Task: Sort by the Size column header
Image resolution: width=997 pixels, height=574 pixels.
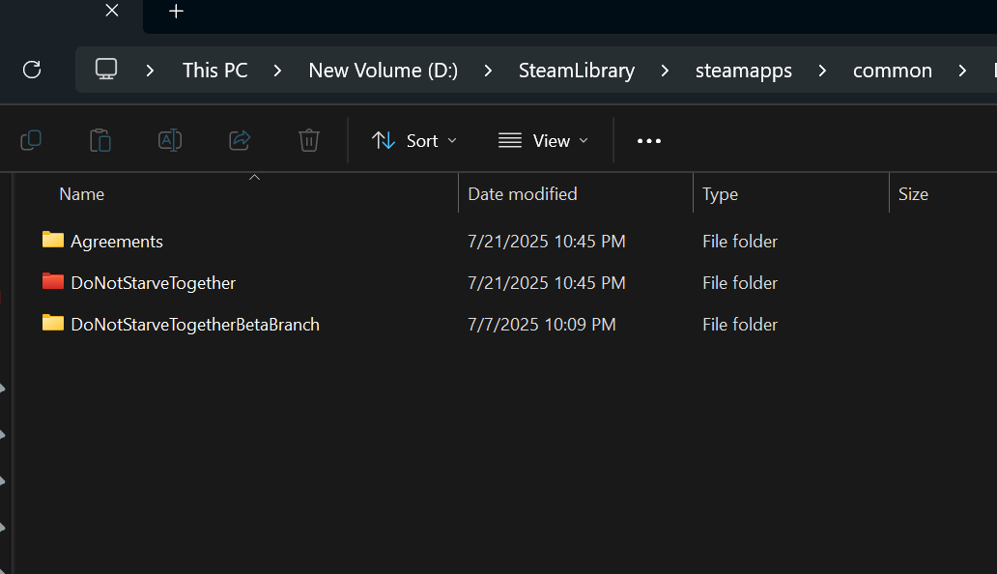Action: 913,194
